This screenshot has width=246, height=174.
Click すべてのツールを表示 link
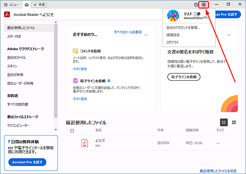(x=128, y=32)
